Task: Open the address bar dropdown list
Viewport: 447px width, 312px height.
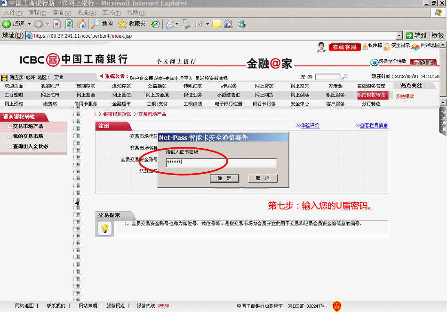Action: coord(399,36)
